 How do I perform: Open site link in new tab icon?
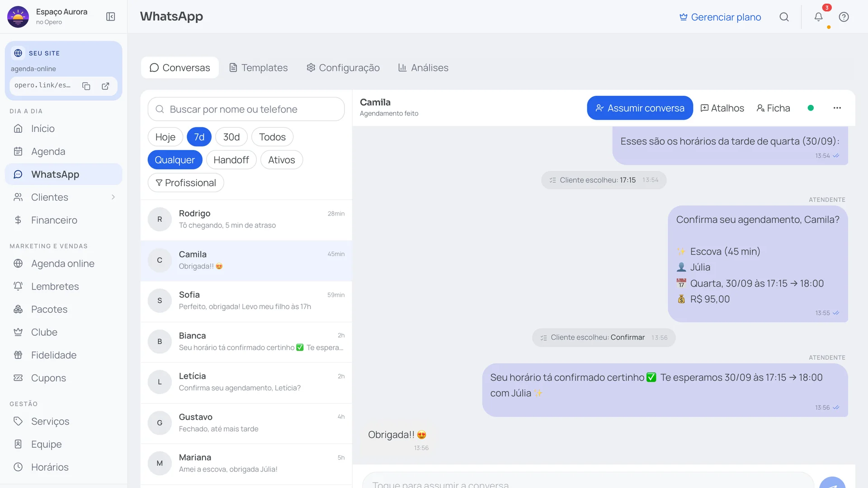105,86
